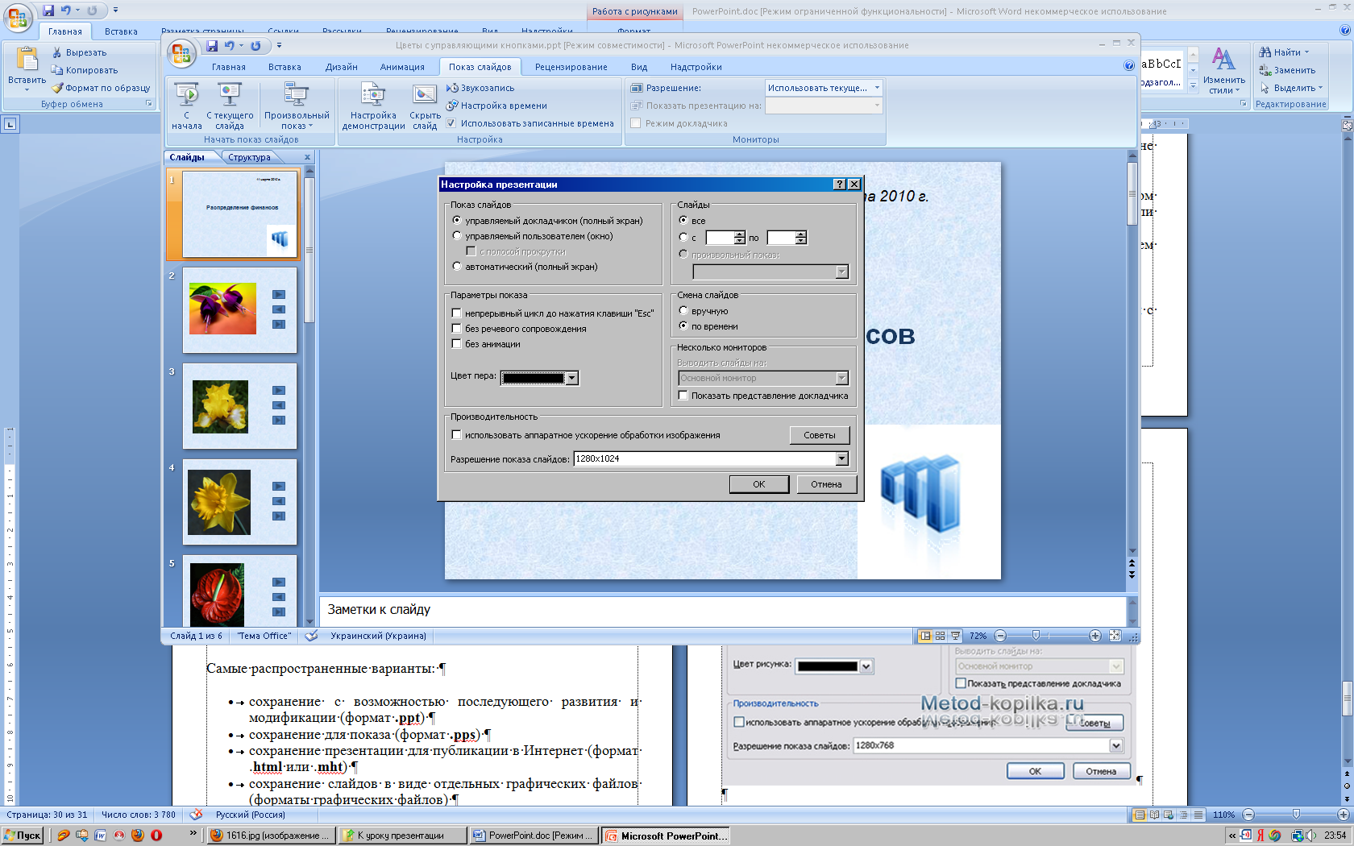The image size is (1354, 846).
Task: Click PowerPoint help question mark icon
Action: (1128, 66)
